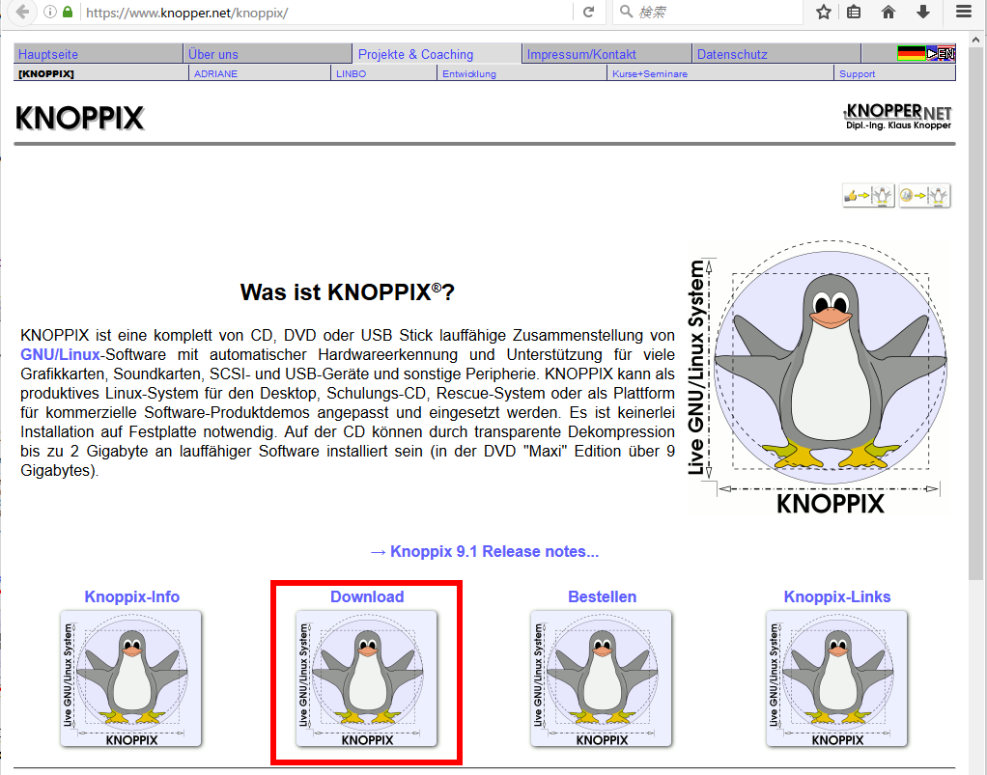The width and height of the screenshot is (987, 775).
Task: Click the vertical scrollbar thumb
Action: click(x=975, y=315)
